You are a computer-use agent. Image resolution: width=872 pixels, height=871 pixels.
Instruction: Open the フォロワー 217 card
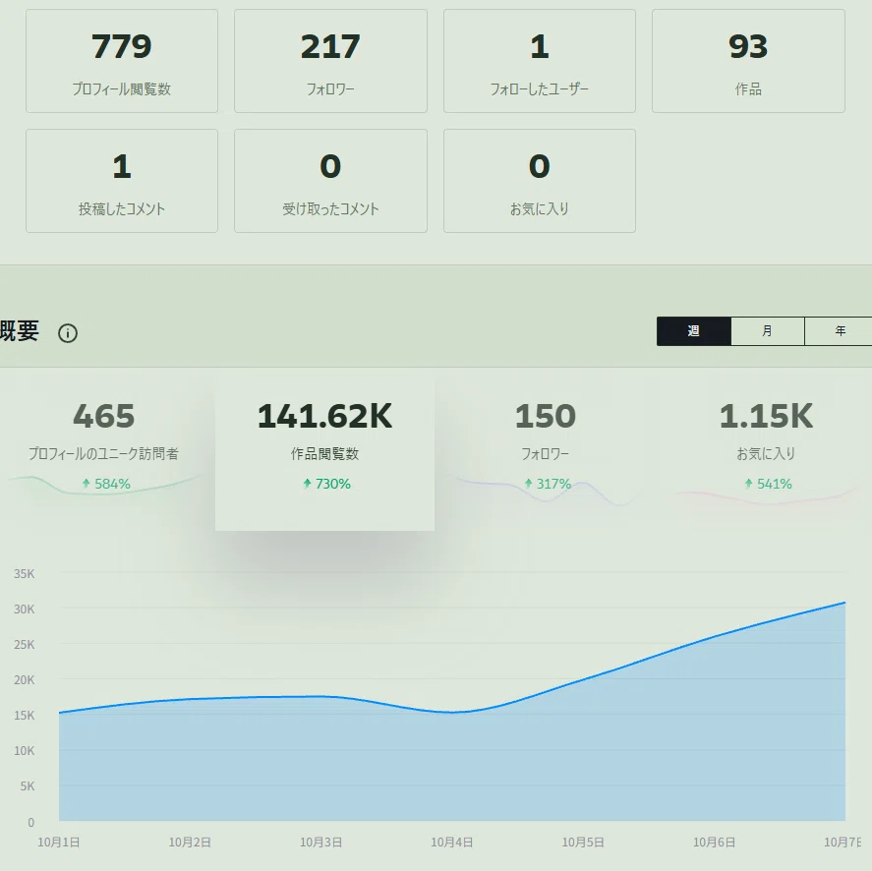tap(330, 61)
